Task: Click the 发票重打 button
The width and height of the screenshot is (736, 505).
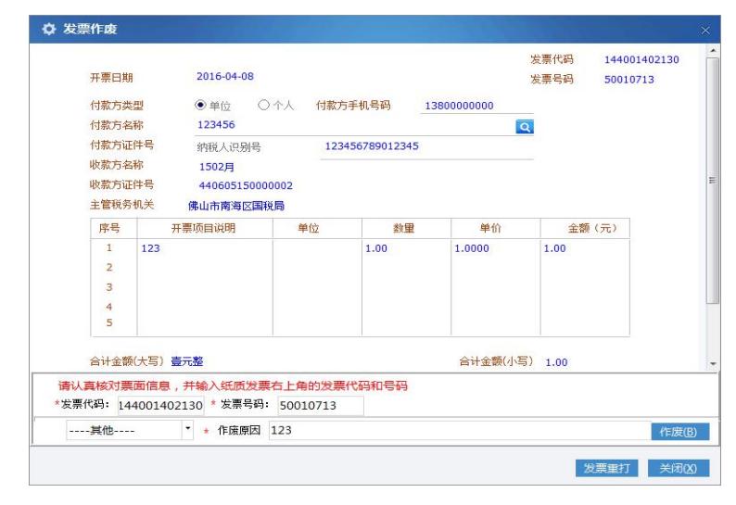Action: 606,468
